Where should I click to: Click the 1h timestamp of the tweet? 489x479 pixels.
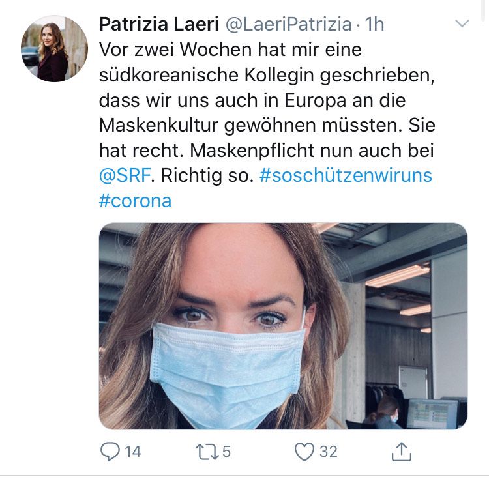pos(374,24)
